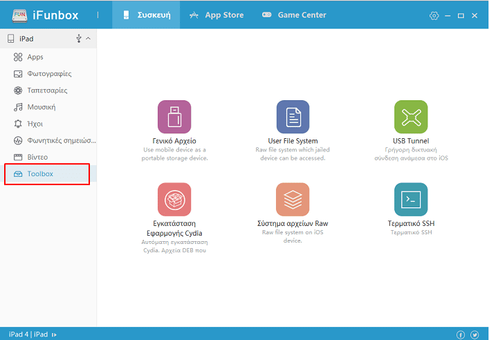Collapse the iPad device tree
This screenshot has width=489, height=340.
point(88,39)
